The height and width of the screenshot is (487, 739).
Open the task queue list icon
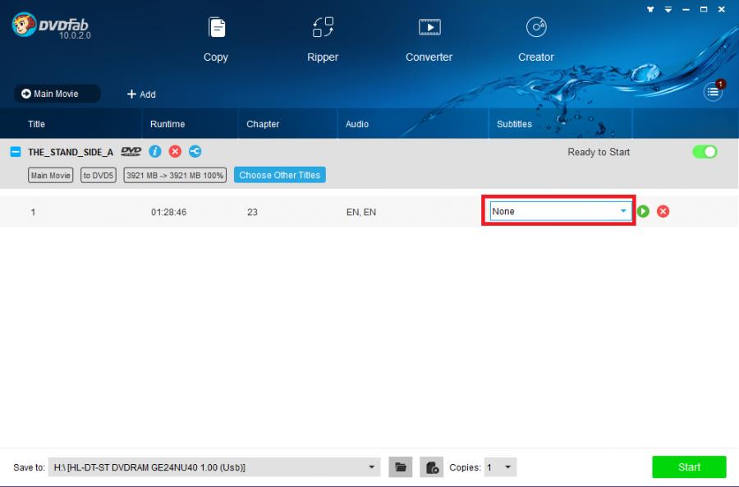713,93
